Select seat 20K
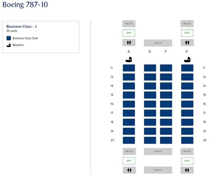 187,140
